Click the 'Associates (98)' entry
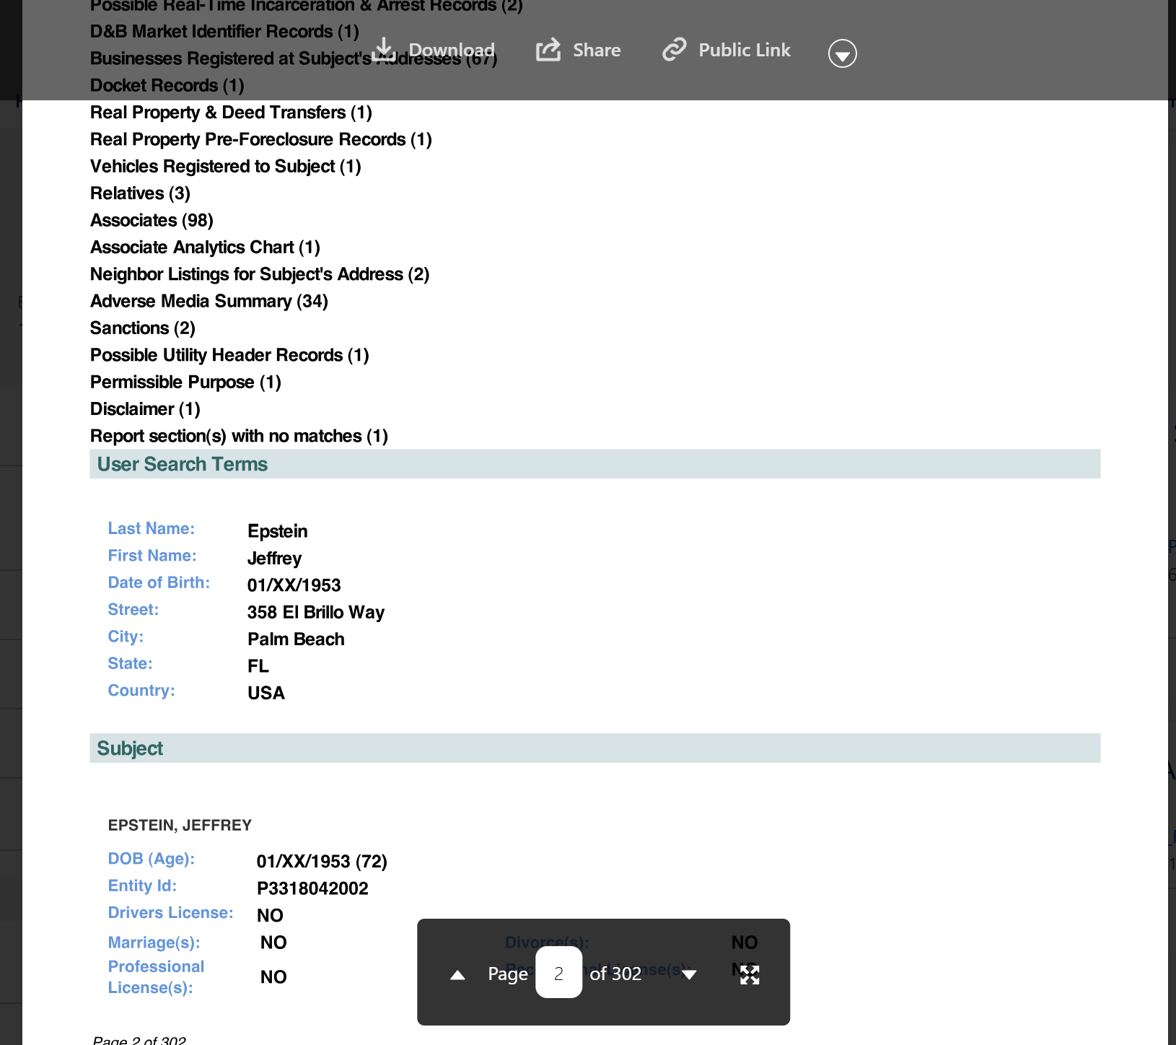The height and width of the screenshot is (1045, 1176). point(152,220)
